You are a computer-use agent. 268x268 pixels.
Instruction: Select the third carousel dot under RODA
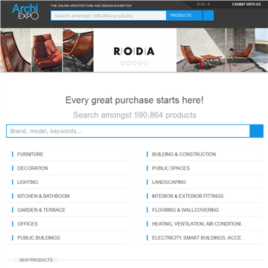pos(134,63)
